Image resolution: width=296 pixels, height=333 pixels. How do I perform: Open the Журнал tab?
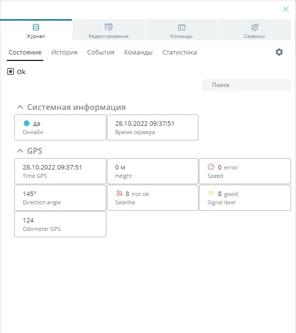36,30
